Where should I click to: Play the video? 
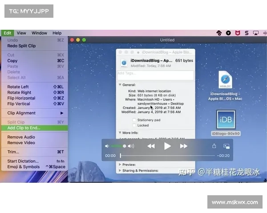(x=167, y=146)
